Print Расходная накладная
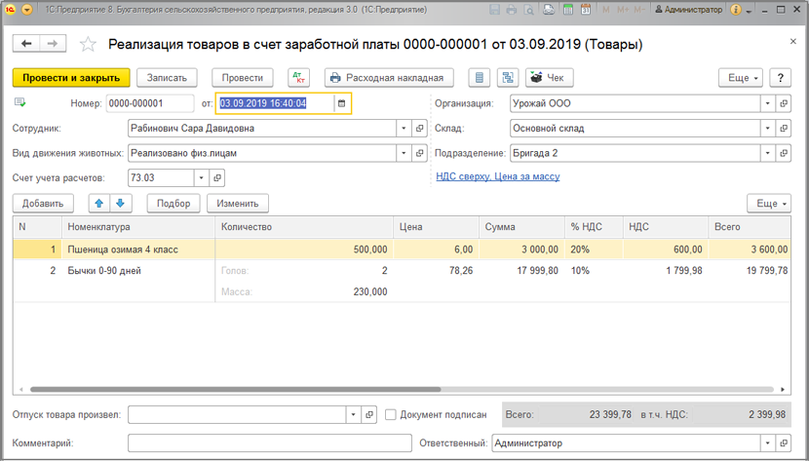Viewport: 809px width, 461px height. point(389,78)
